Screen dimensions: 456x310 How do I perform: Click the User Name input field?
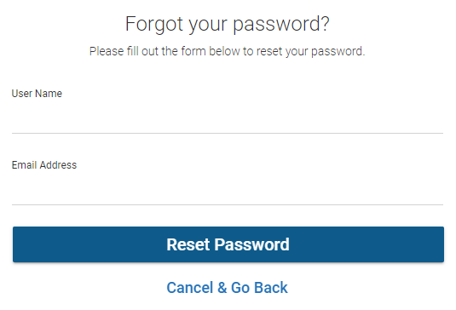pyautogui.click(x=228, y=119)
